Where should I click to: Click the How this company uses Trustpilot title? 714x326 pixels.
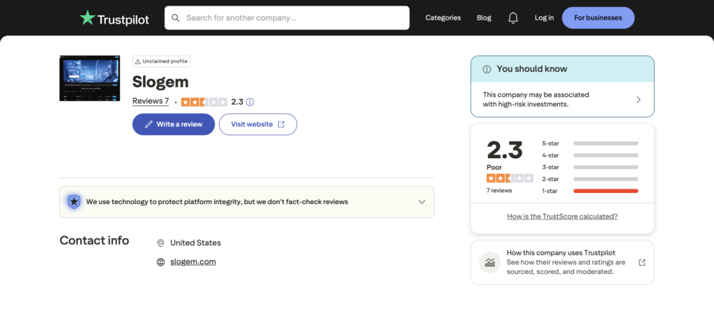561,253
